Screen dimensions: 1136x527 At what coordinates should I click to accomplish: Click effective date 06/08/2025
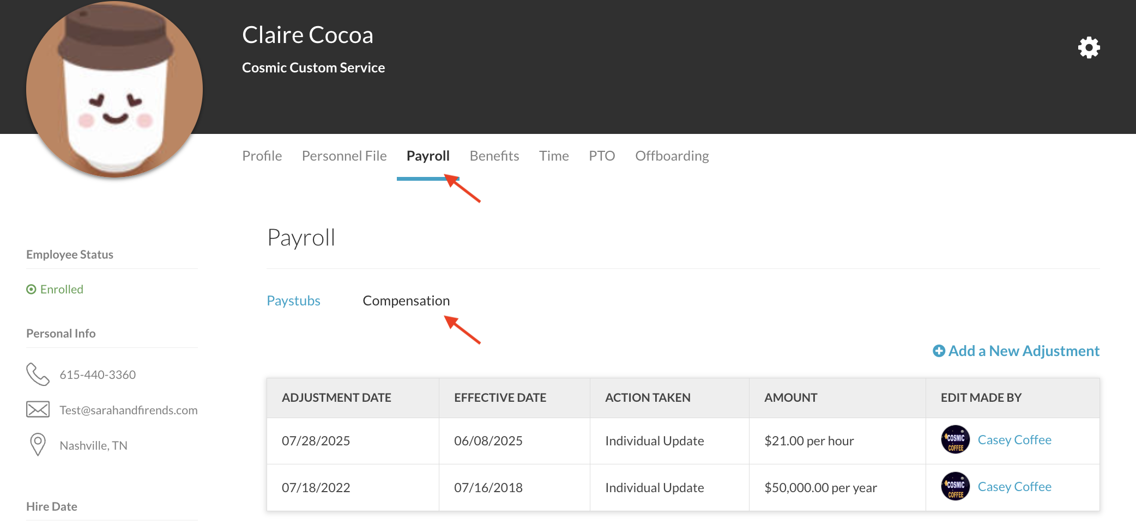488,441
